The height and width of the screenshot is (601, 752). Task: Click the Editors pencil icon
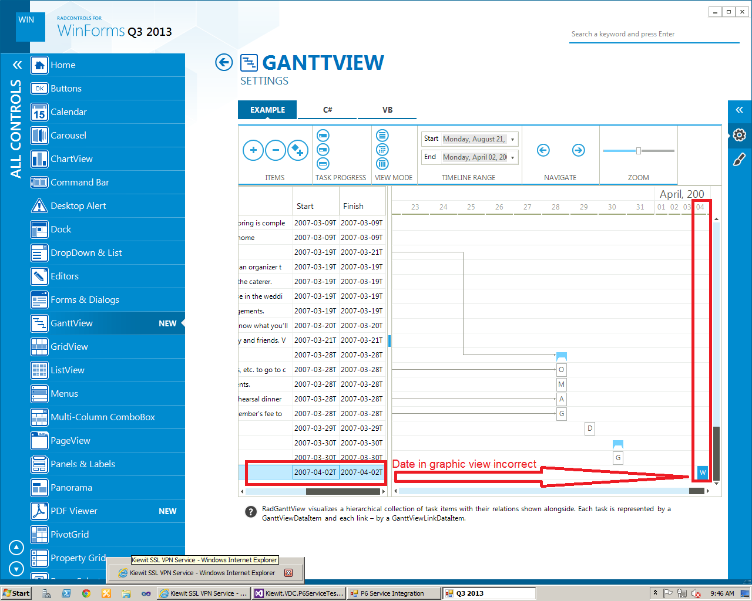click(39, 276)
